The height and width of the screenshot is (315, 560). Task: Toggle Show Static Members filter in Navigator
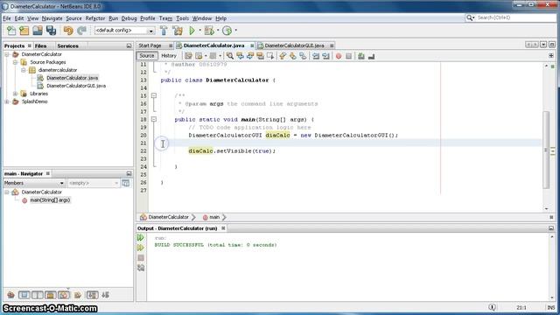37,295
